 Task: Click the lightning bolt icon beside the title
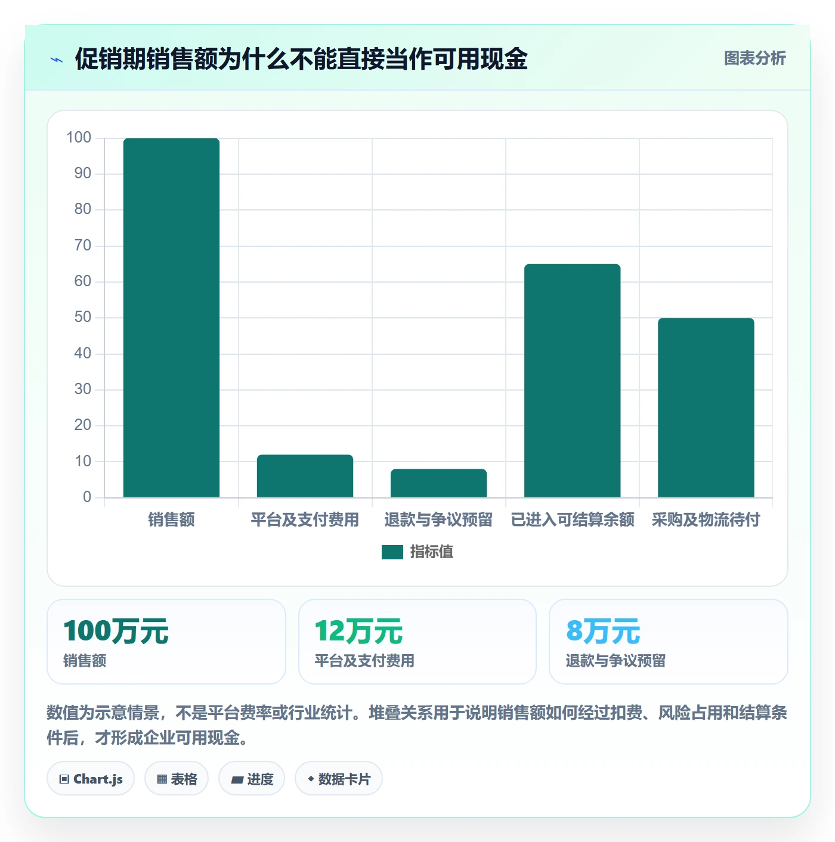click(x=57, y=60)
